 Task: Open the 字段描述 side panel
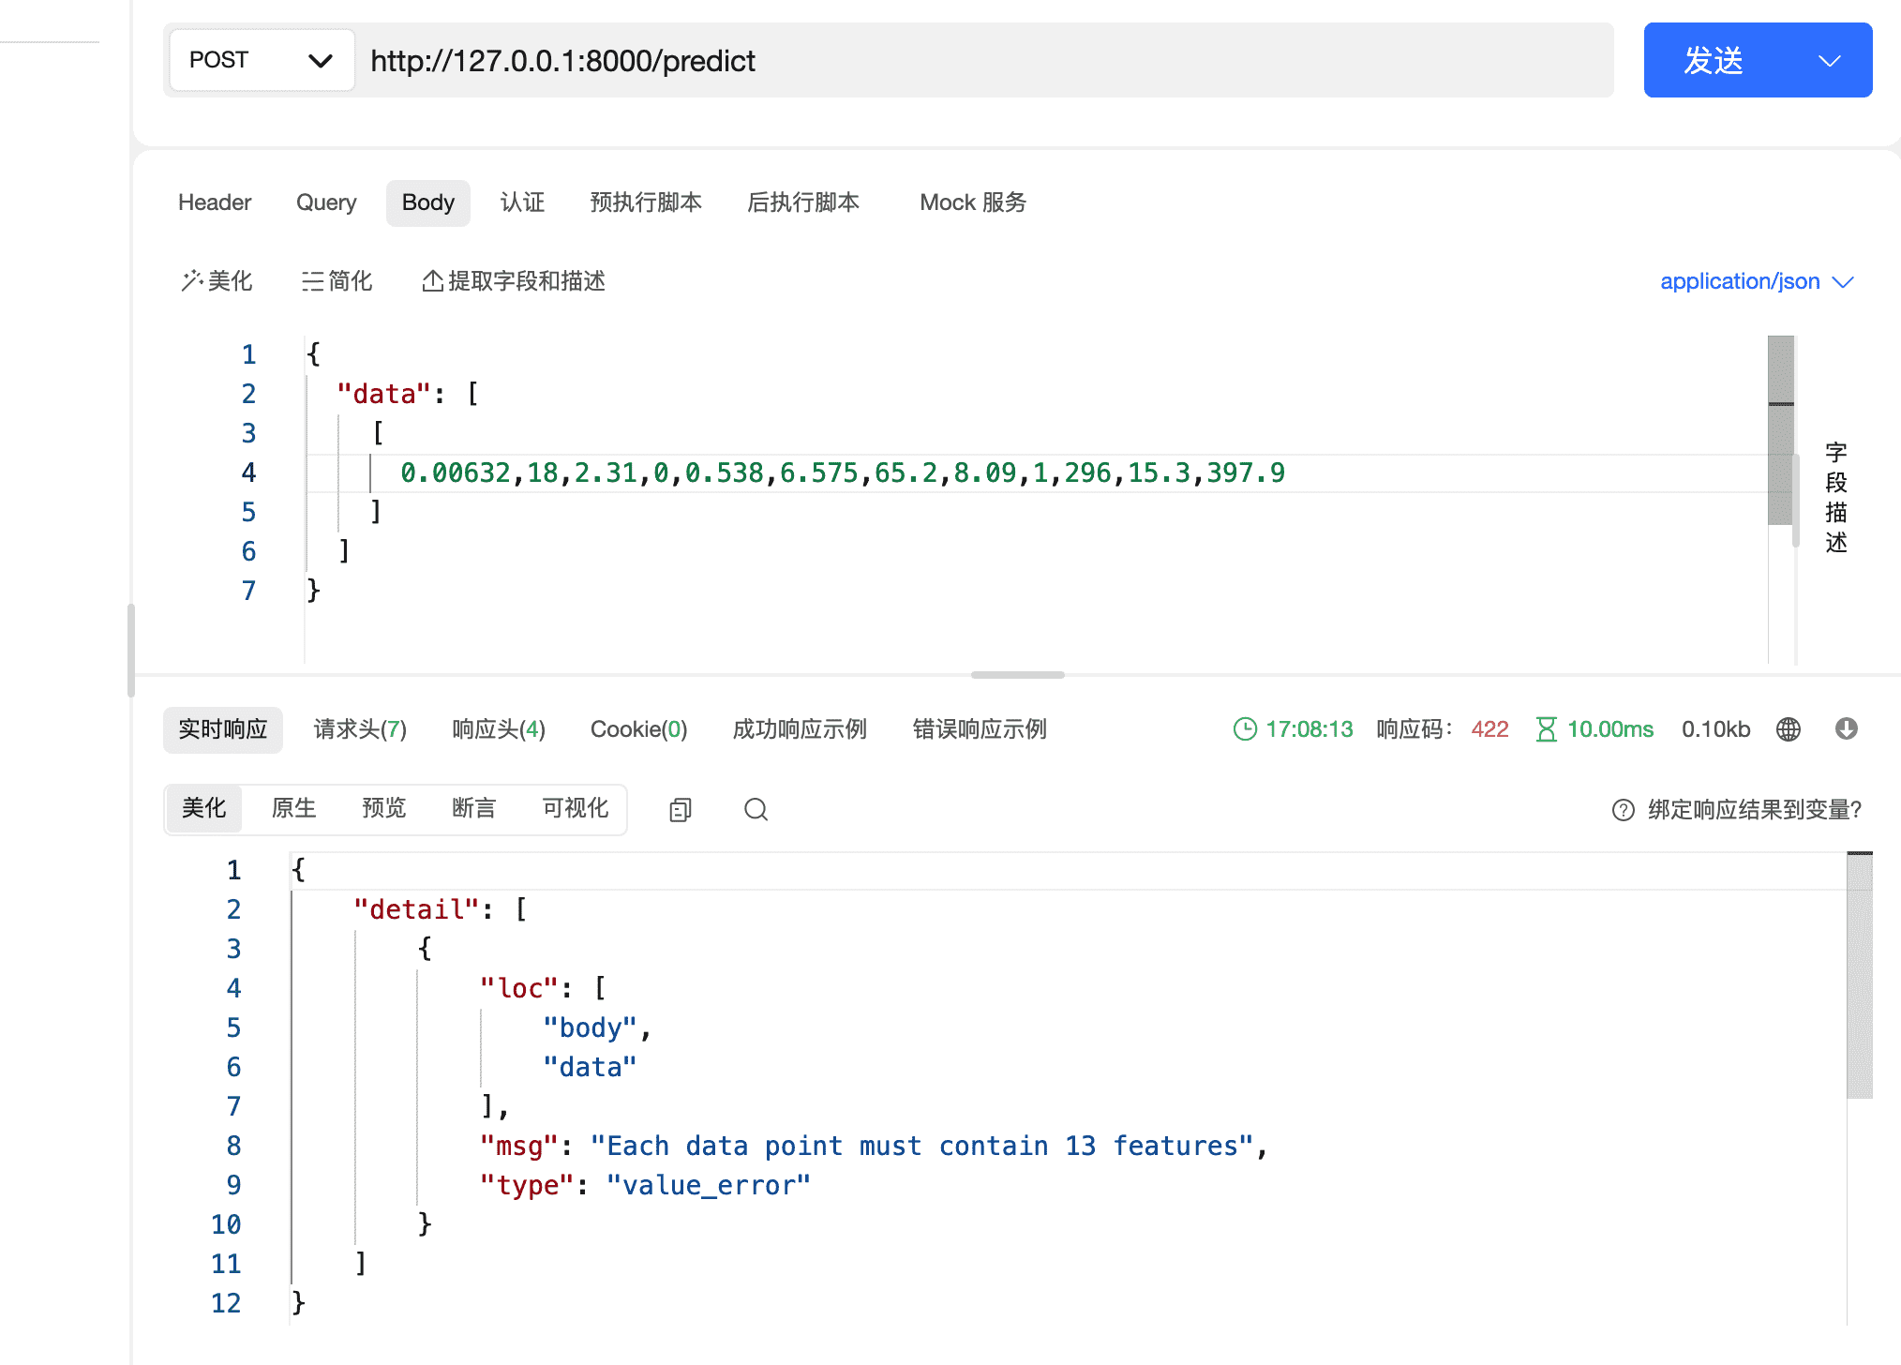[x=1835, y=498]
